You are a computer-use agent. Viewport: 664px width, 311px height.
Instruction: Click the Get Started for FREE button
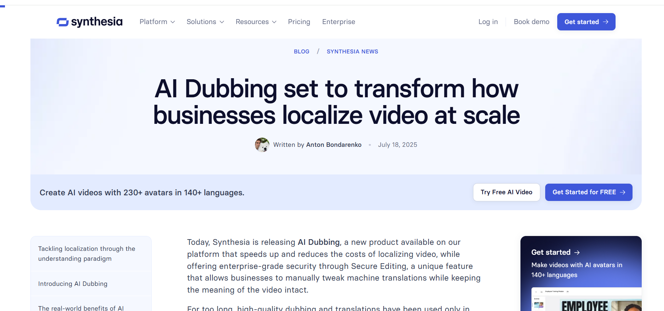589,192
